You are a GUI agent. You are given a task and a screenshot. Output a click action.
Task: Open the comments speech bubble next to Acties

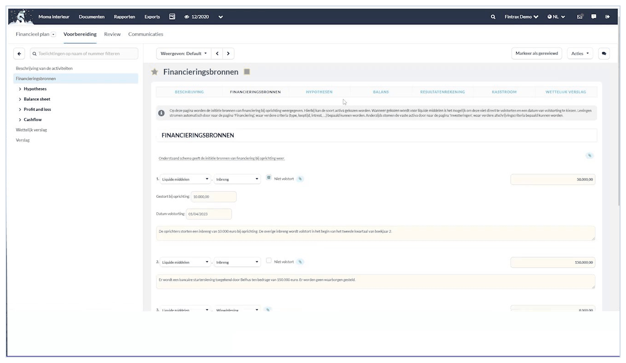pyautogui.click(x=604, y=54)
